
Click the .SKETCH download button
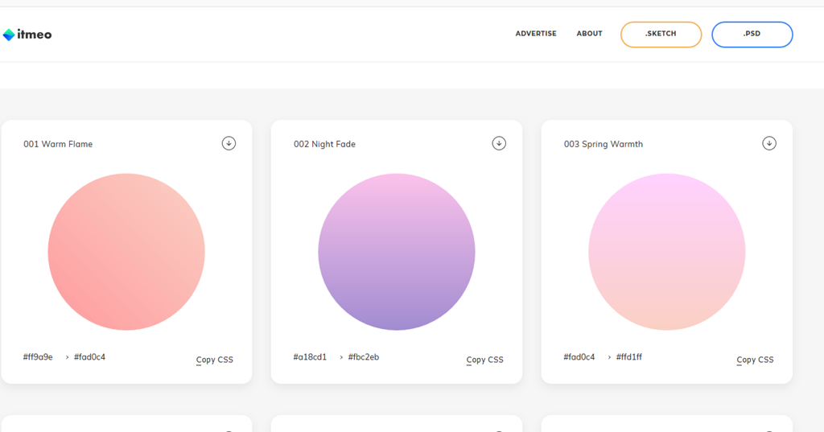(x=661, y=34)
